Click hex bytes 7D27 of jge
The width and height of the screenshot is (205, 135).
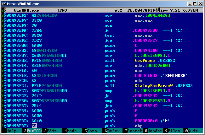[37, 40]
